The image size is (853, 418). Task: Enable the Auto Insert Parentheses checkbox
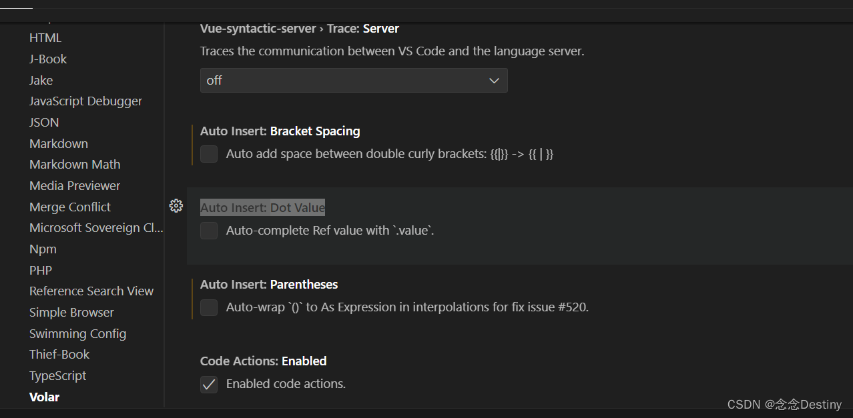pyautogui.click(x=209, y=307)
